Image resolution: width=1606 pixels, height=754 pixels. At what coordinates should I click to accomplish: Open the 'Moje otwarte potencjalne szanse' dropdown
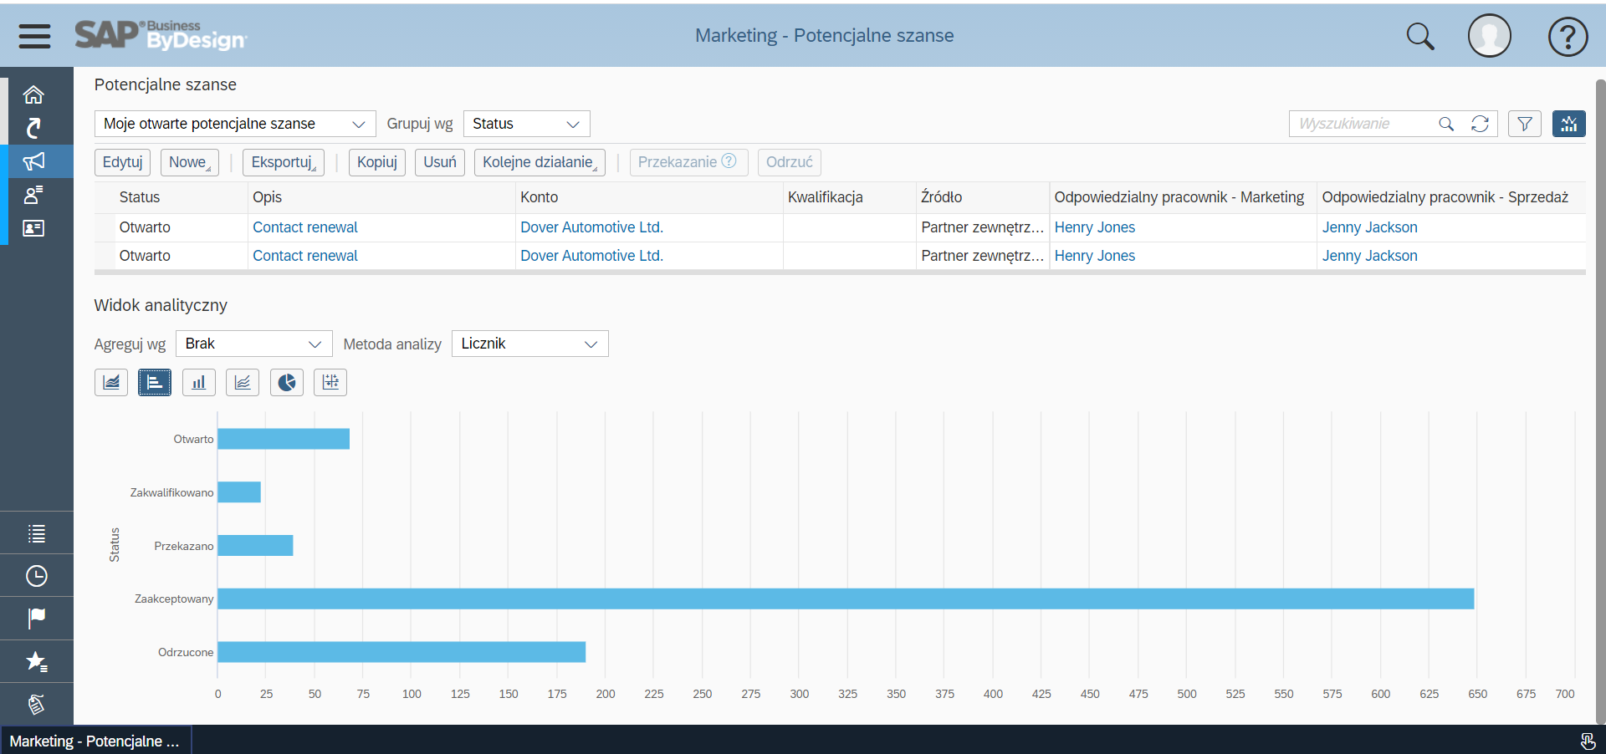coord(235,124)
